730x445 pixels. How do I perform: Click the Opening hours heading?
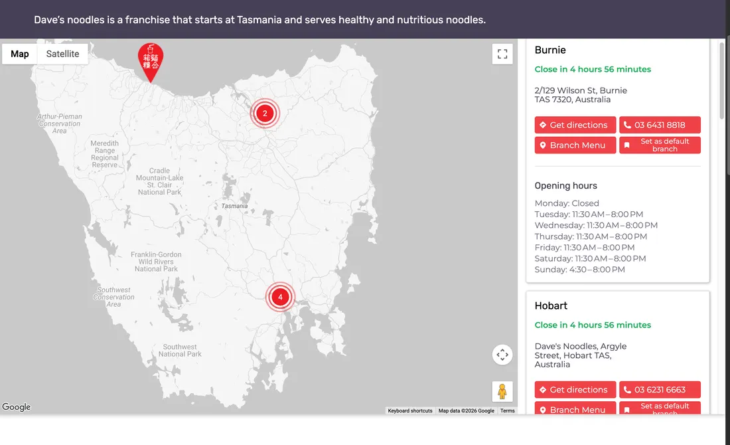(x=565, y=185)
